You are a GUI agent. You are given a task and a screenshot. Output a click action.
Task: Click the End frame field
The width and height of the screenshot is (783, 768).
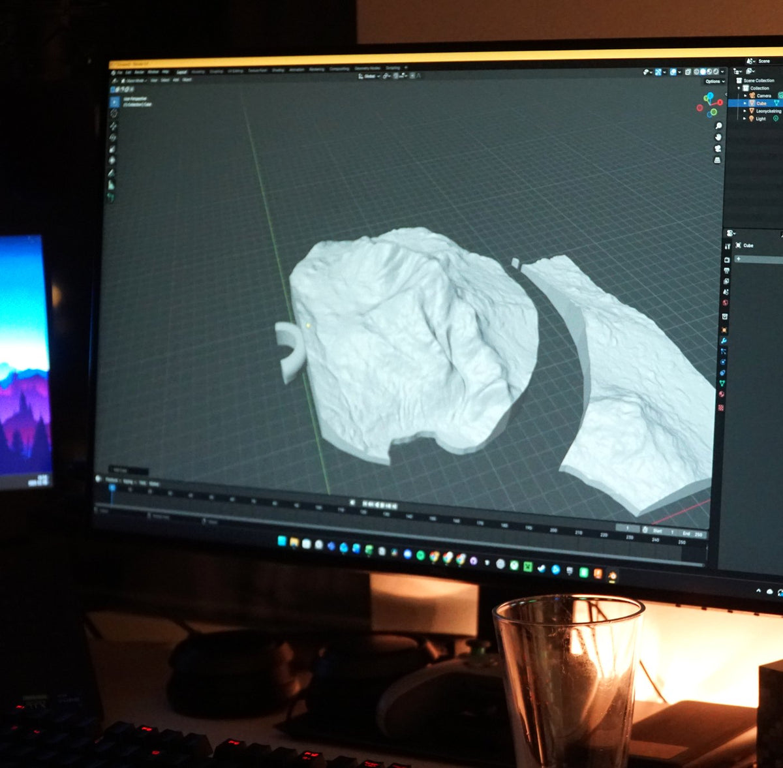(692, 533)
